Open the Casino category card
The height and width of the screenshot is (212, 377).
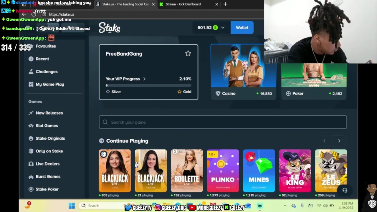click(244, 72)
